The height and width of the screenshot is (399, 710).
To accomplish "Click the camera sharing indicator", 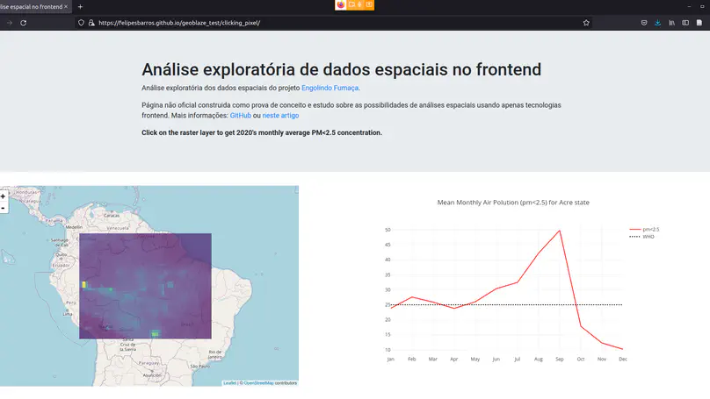I will tap(351, 4).
